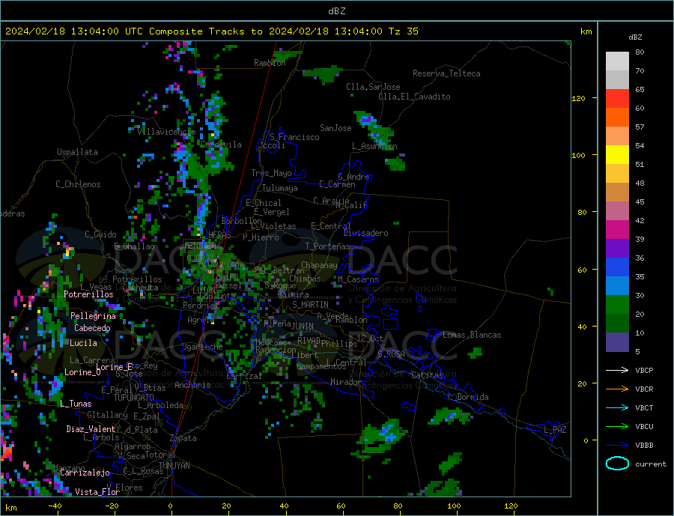Image resolution: width=674 pixels, height=516 pixels.
Task: Click the JUNIN map label
Action: click(303, 327)
